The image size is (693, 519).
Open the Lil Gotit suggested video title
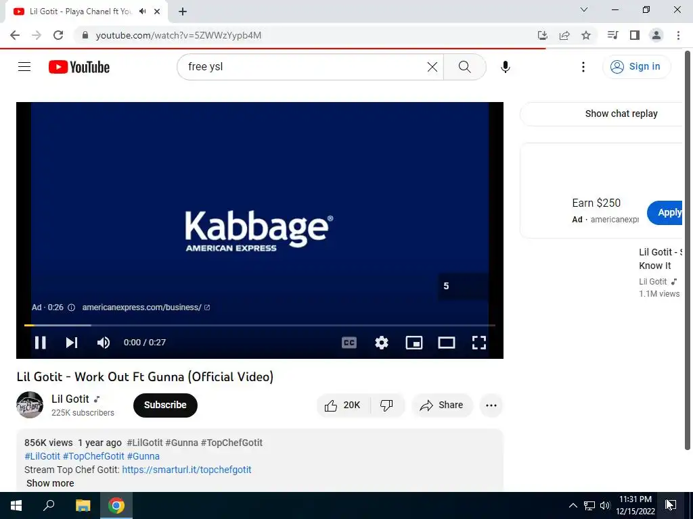(661, 259)
